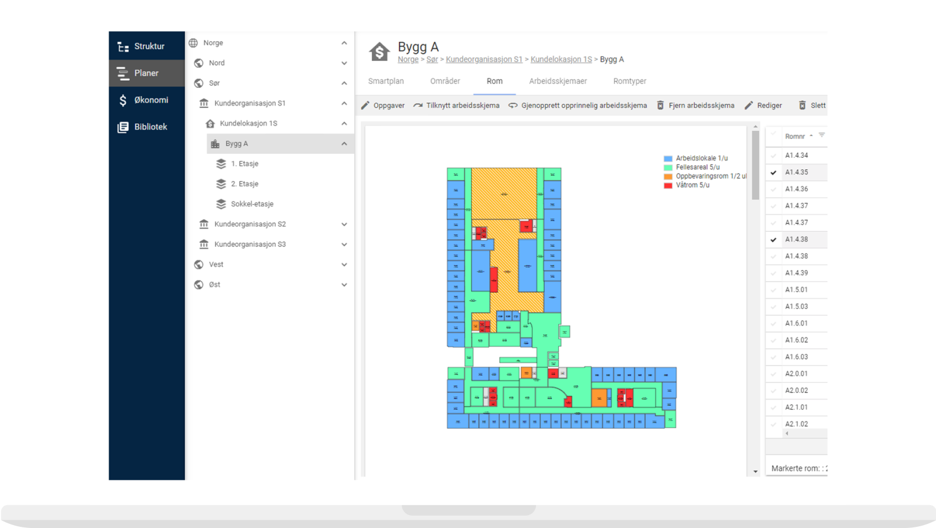Viewport: 936px width, 528px height.
Task: Click the Rediger button in toolbar
Action: (763, 106)
